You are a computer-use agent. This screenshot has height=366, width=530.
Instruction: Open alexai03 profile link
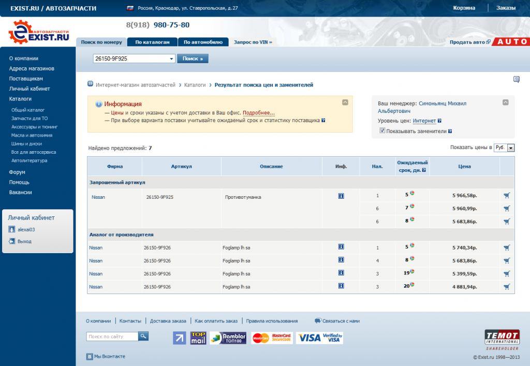click(x=26, y=229)
